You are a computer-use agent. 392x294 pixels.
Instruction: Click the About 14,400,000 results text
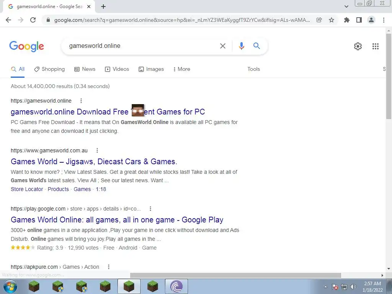(x=60, y=86)
